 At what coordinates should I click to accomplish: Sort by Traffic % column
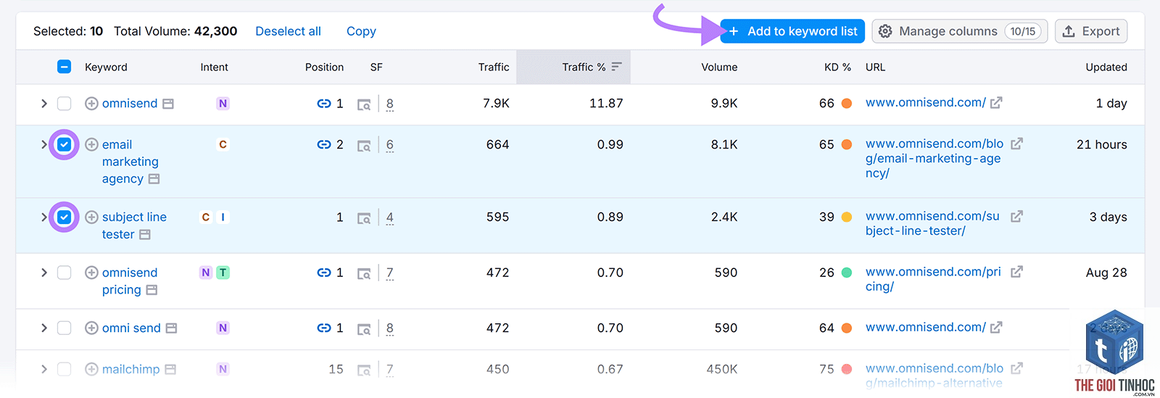click(592, 67)
